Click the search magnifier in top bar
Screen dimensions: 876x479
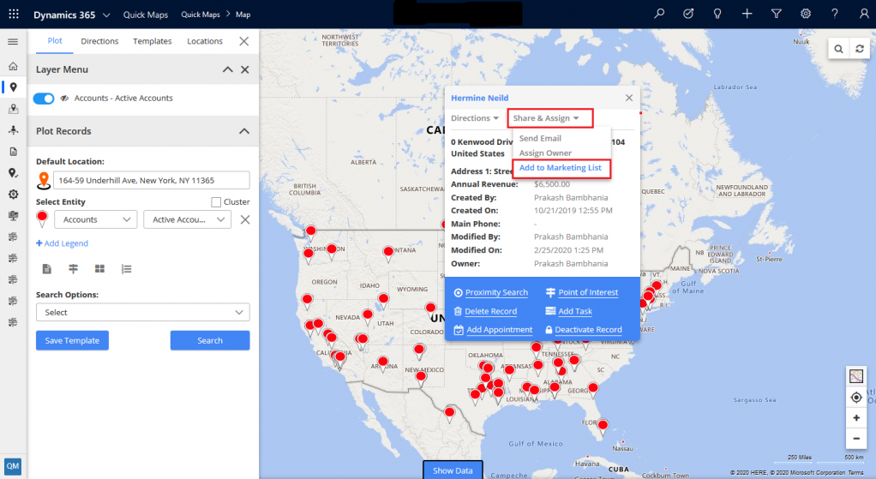pyautogui.click(x=659, y=14)
